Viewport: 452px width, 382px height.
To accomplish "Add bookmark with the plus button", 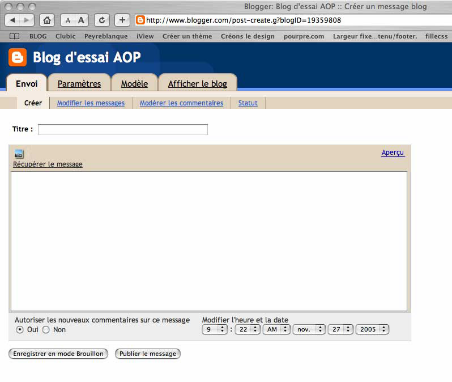I will click(x=122, y=20).
